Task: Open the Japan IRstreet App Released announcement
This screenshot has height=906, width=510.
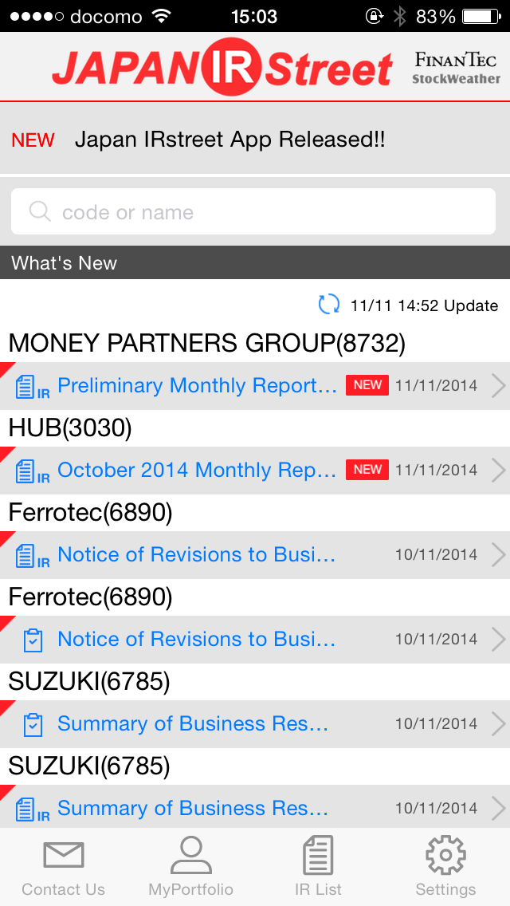Action: point(229,140)
